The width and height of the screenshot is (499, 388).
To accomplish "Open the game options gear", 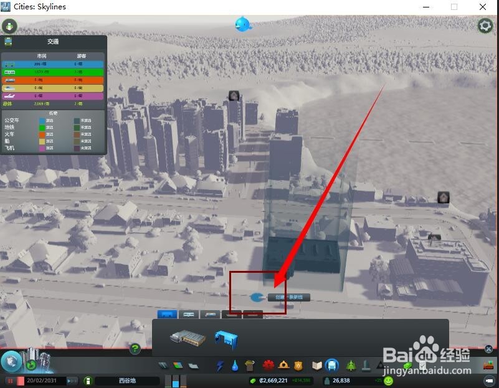I will click(485, 26).
